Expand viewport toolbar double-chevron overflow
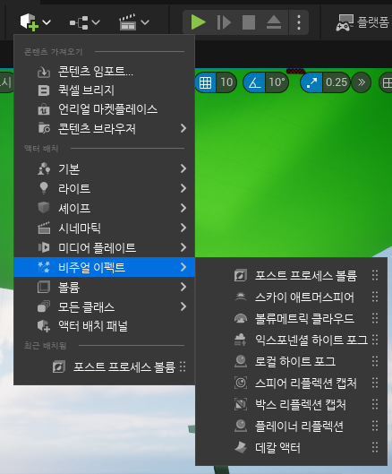The width and height of the screenshot is (392, 474). pyautogui.click(x=362, y=82)
